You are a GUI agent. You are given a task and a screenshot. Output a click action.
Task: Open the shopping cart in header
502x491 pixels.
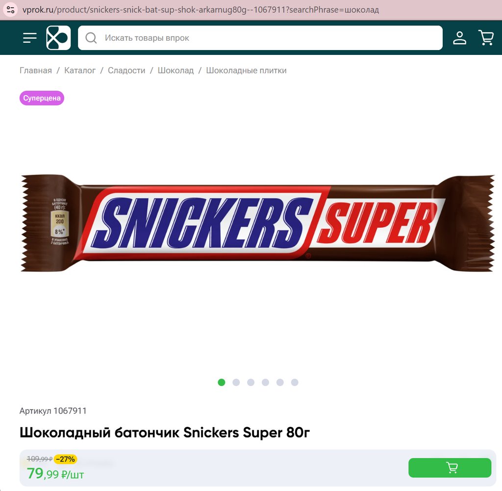tap(486, 38)
